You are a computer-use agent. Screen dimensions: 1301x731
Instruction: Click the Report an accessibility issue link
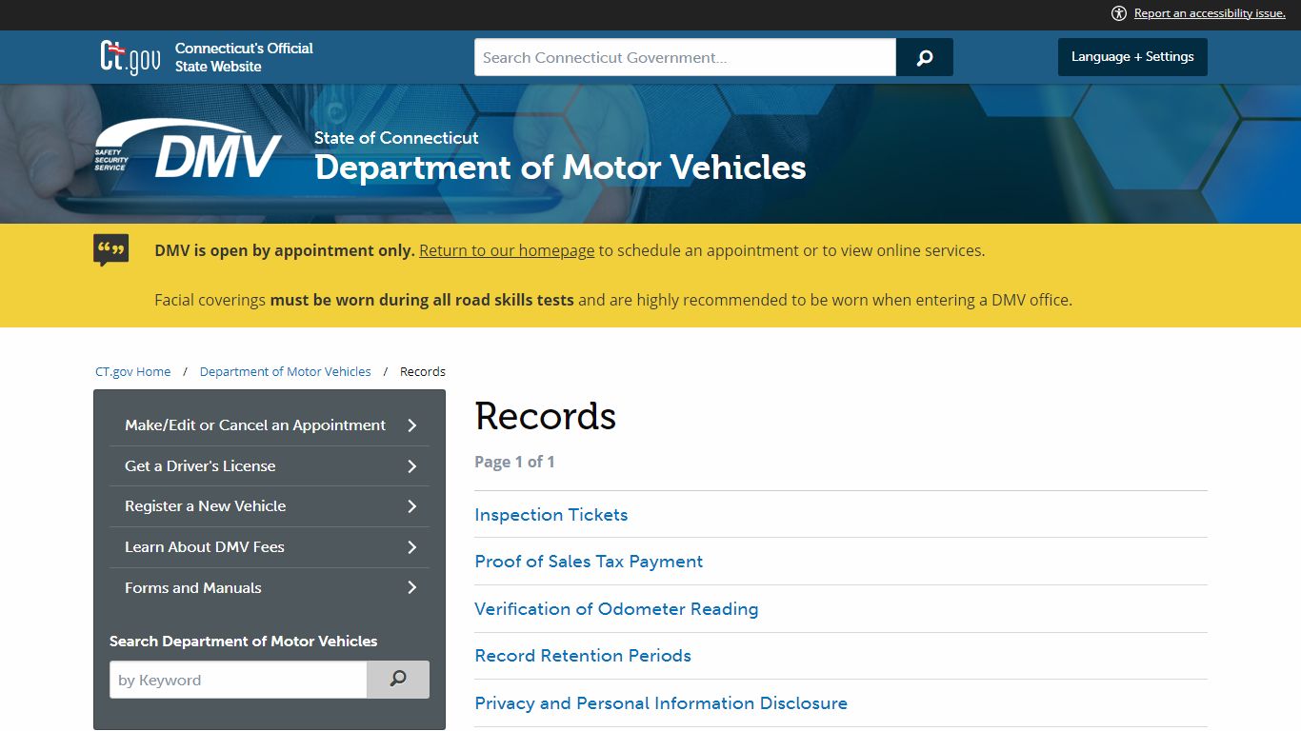[1210, 13]
